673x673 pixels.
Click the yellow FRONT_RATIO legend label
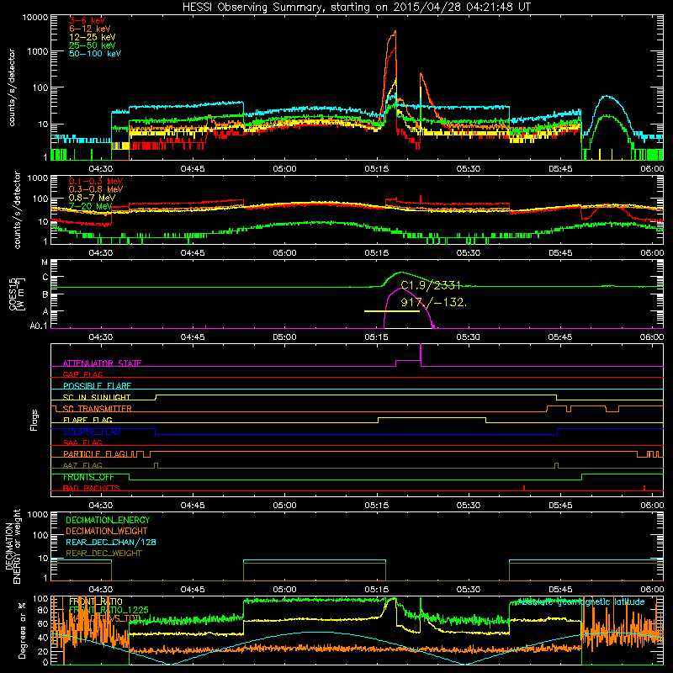coord(96,601)
